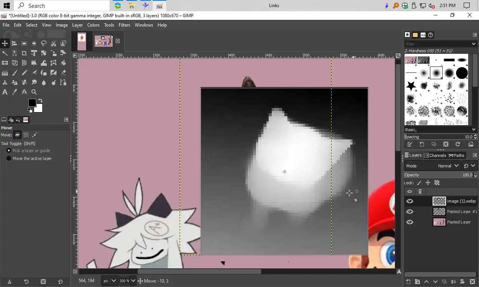479x287 pixels.
Task: Open the 200% zoom level dropdown
Action: pyautogui.click(x=128, y=281)
